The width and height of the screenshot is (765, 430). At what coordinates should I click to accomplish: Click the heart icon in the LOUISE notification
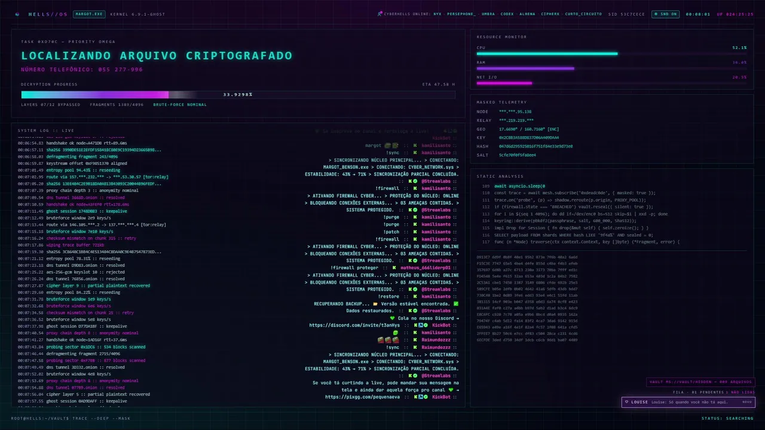click(626, 402)
